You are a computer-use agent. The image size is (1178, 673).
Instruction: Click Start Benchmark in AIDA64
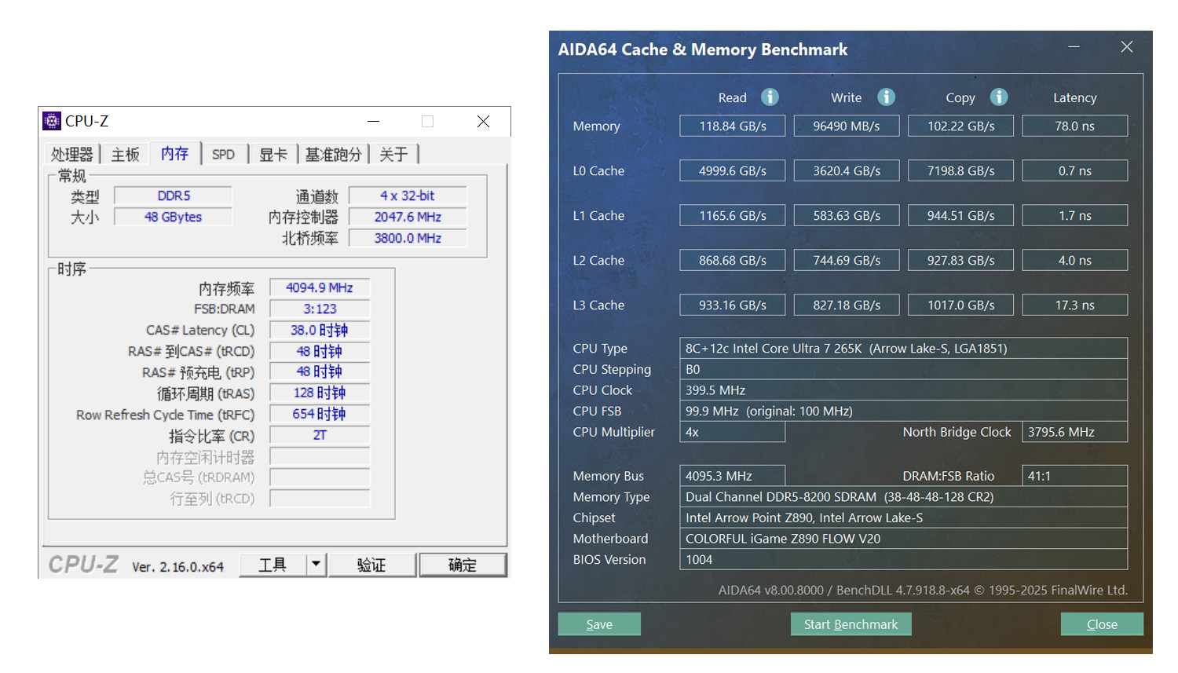851,624
